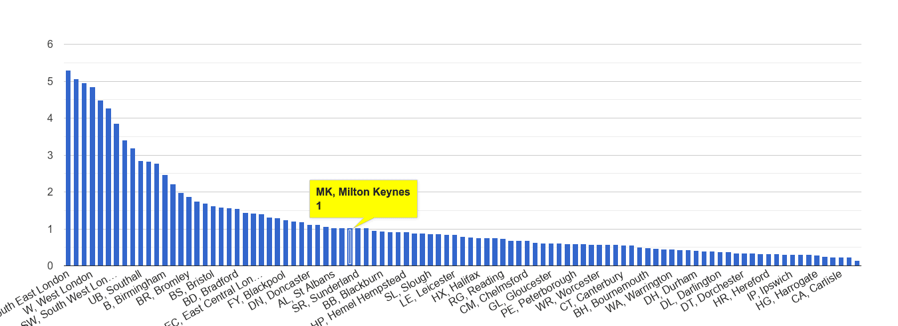Click the B, Birmingham axis label
This screenshot has width=898, height=326.
pyautogui.click(x=134, y=291)
